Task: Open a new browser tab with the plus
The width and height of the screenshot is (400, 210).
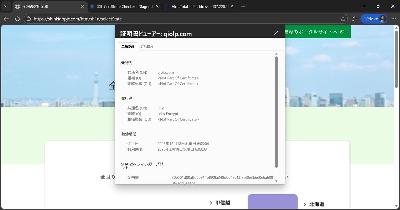Action: pyautogui.click(x=243, y=6)
